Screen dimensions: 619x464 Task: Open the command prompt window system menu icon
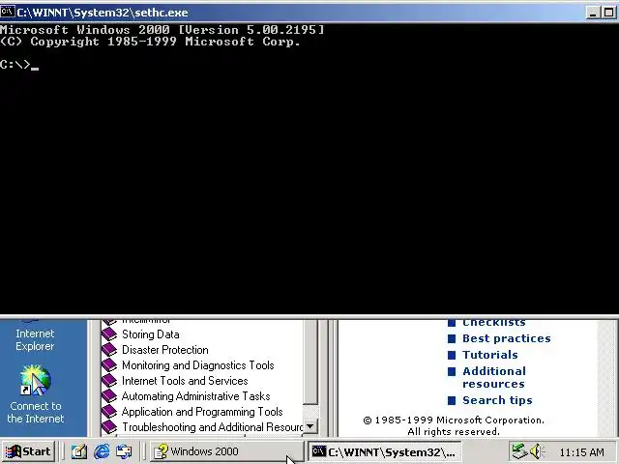[x=8, y=12]
